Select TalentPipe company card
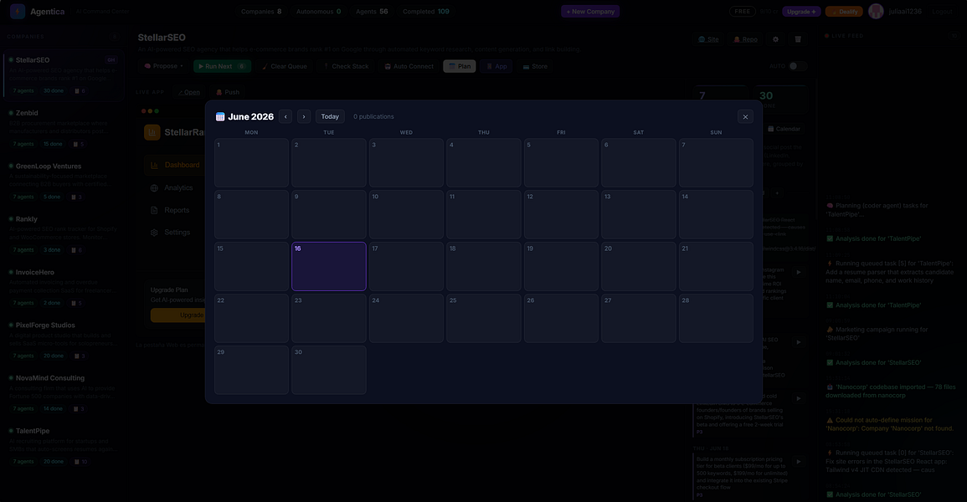967x502 pixels. point(63,447)
